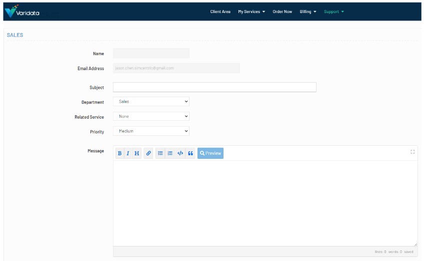Open the Order Now page
This screenshot has height=261, width=424.
coord(282,12)
